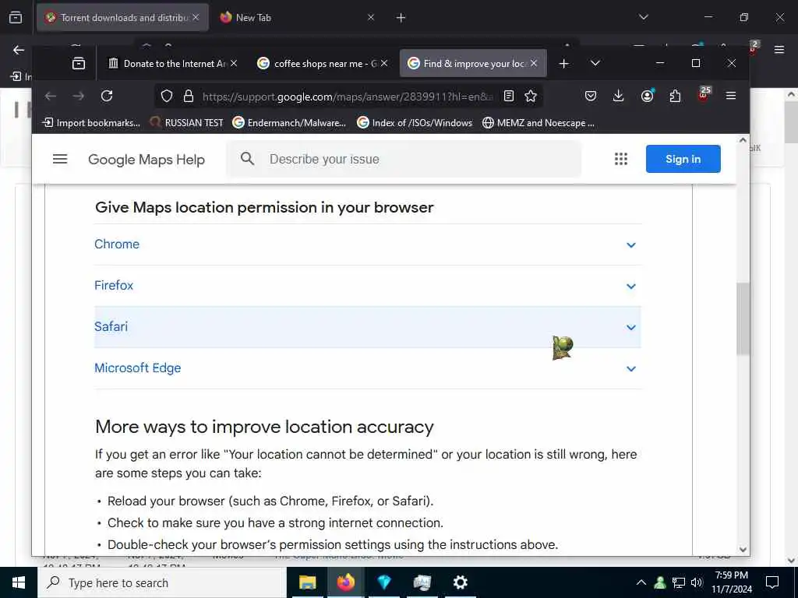This screenshot has width=798, height=598.
Task: Click the Microsoft Edge link text
Action: [x=137, y=368]
